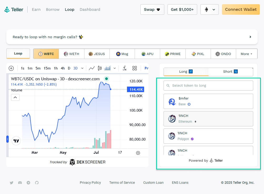Open the time interval dropdown arrow
The image size is (264, 194).
point(82,68)
